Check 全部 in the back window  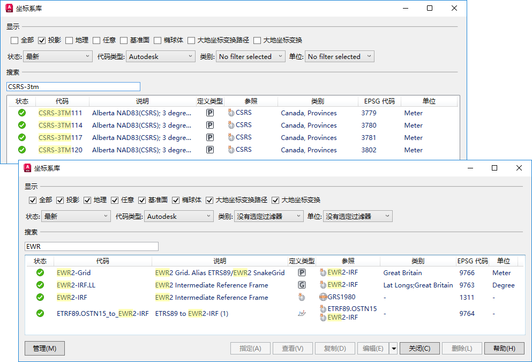coord(14,40)
